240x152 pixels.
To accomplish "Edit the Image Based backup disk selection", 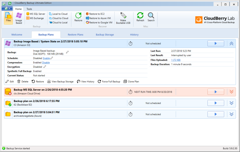I will point(67,52).
